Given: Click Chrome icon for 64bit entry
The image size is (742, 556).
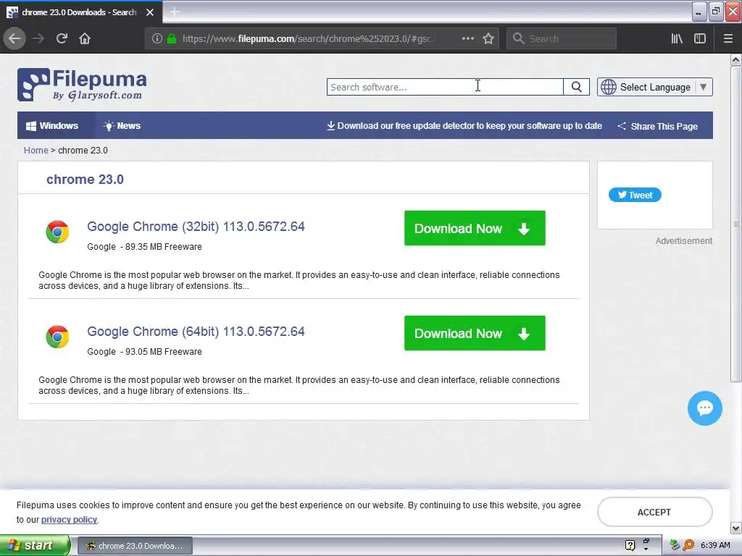Looking at the screenshot, I should [57, 337].
